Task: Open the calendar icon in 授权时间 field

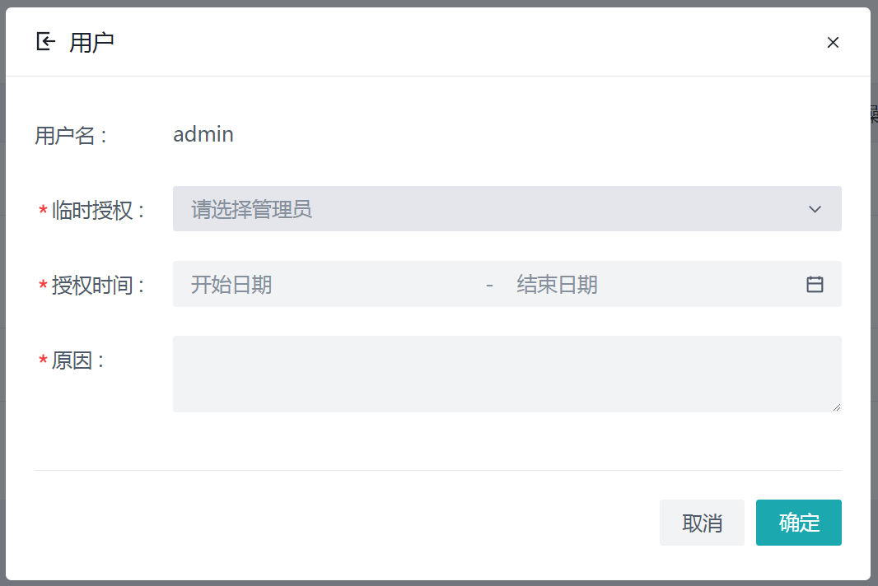Action: [815, 284]
